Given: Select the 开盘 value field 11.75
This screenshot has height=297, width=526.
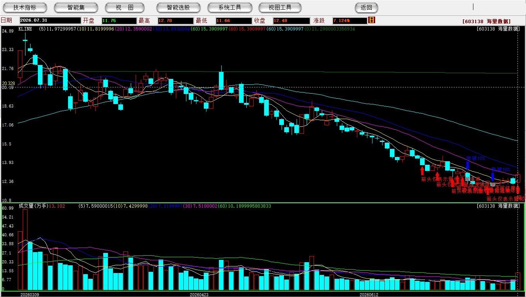Looking at the screenshot, I should point(119,20).
